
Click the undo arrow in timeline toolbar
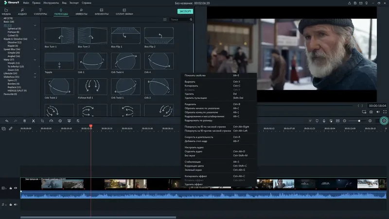point(7,121)
